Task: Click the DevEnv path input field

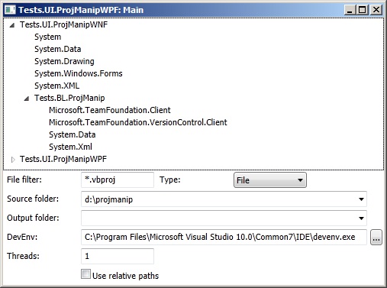Action: click(224, 237)
